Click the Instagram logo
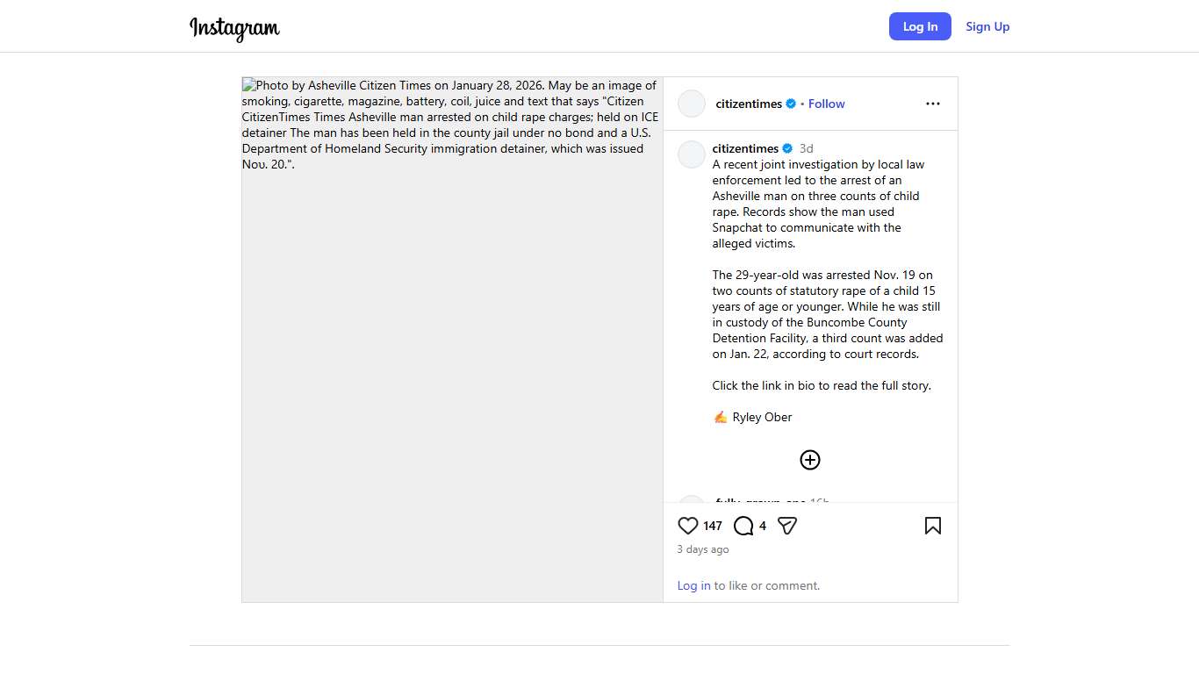The image size is (1199, 674). point(234,28)
